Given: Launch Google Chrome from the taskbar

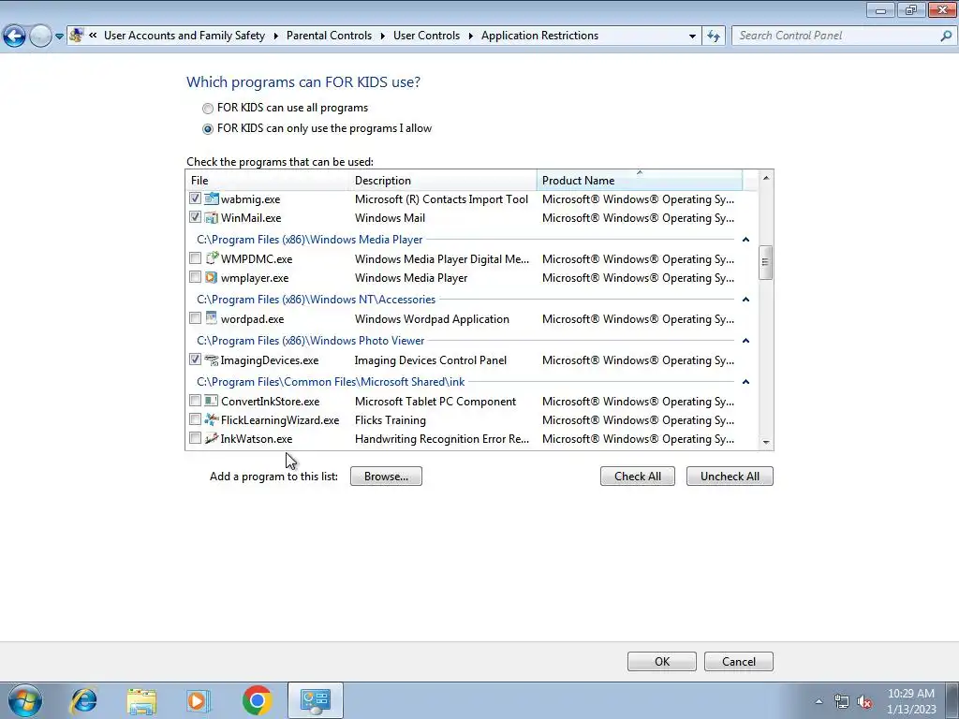Looking at the screenshot, I should point(257,700).
